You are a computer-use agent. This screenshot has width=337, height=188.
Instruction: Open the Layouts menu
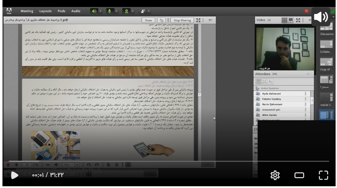point(45,11)
